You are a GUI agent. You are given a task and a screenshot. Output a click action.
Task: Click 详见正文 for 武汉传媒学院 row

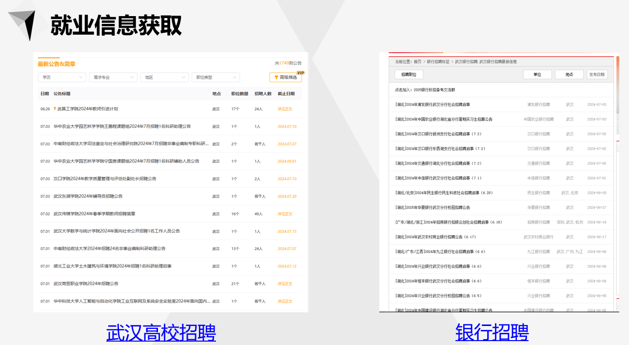pos(285,214)
